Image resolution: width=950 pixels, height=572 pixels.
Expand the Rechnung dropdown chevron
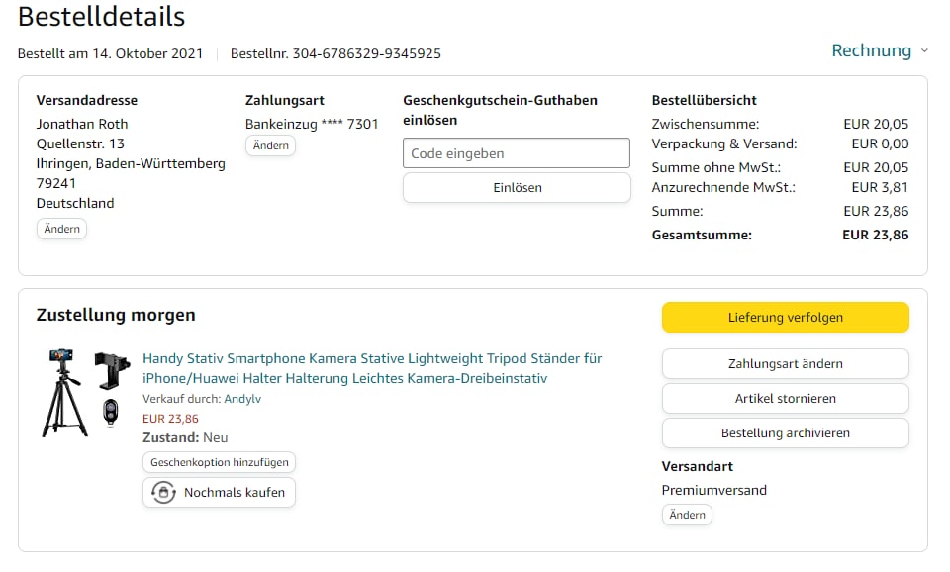924,51
